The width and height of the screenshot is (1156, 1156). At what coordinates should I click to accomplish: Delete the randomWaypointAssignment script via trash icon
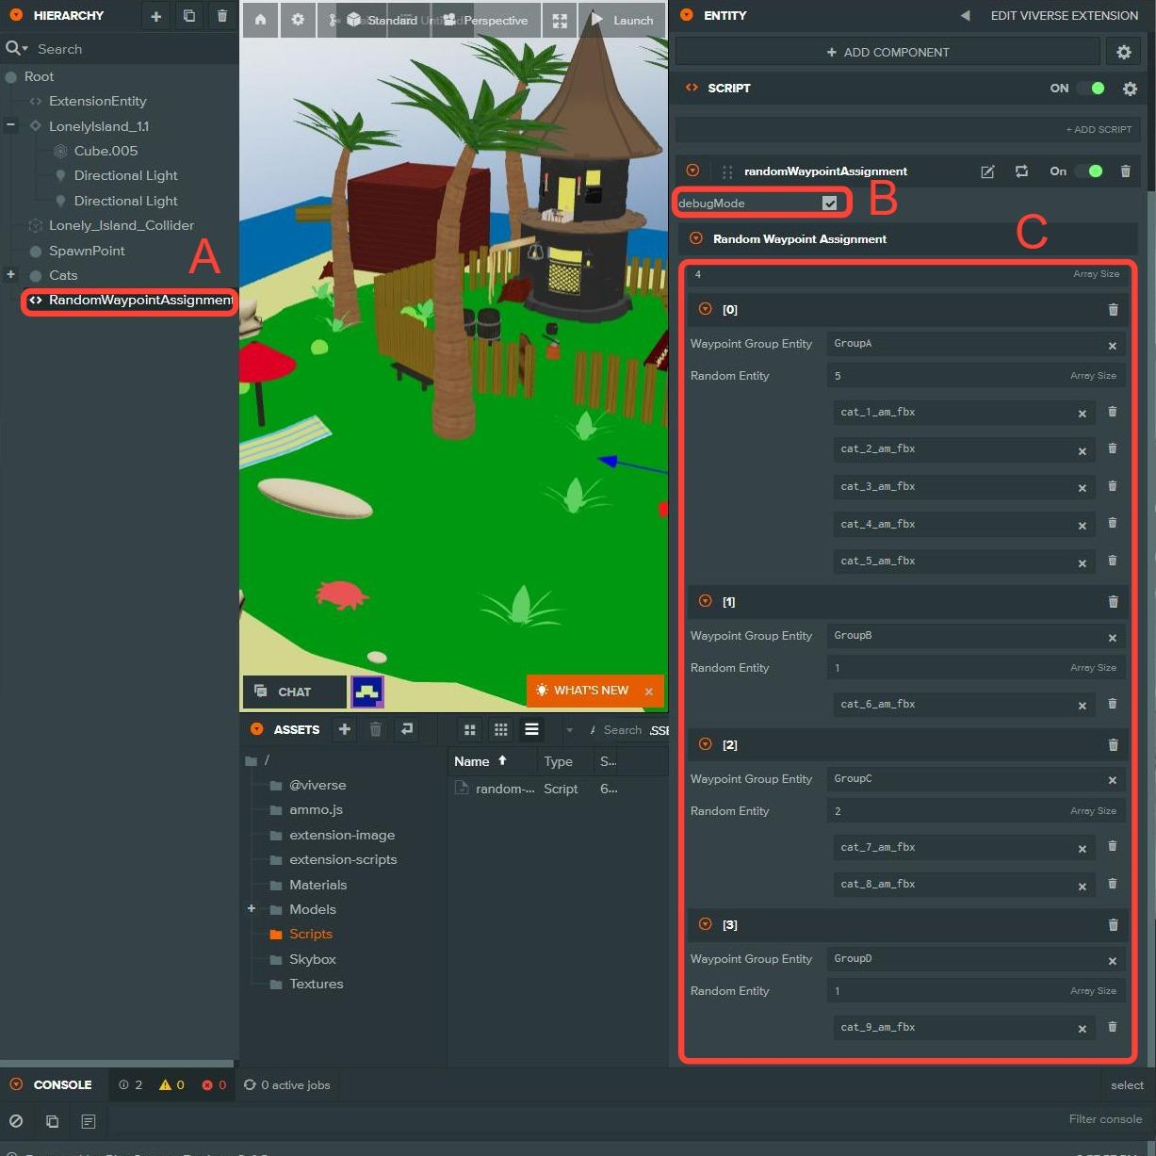tap(1125, 171)
